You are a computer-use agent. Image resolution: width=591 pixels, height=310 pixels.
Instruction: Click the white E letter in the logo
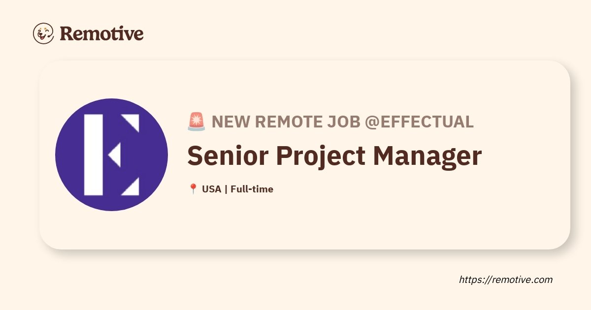pyautogui.click(x=111, y=155)
